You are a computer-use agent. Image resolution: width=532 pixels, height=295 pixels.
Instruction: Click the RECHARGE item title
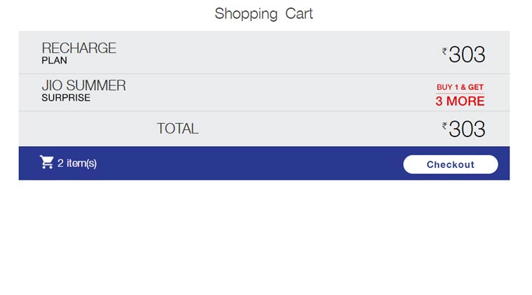(x=79, y=48)
